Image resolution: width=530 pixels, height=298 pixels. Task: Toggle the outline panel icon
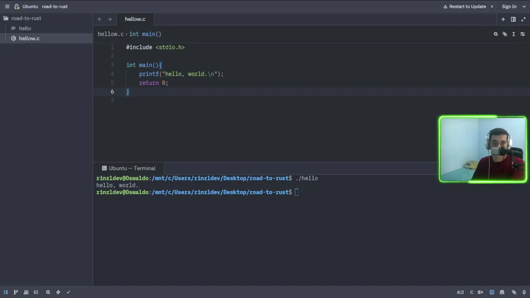[x=36, y=292]
